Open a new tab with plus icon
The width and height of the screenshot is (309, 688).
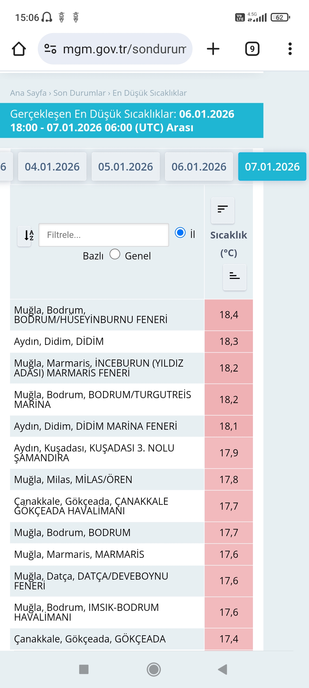point(213,49)
